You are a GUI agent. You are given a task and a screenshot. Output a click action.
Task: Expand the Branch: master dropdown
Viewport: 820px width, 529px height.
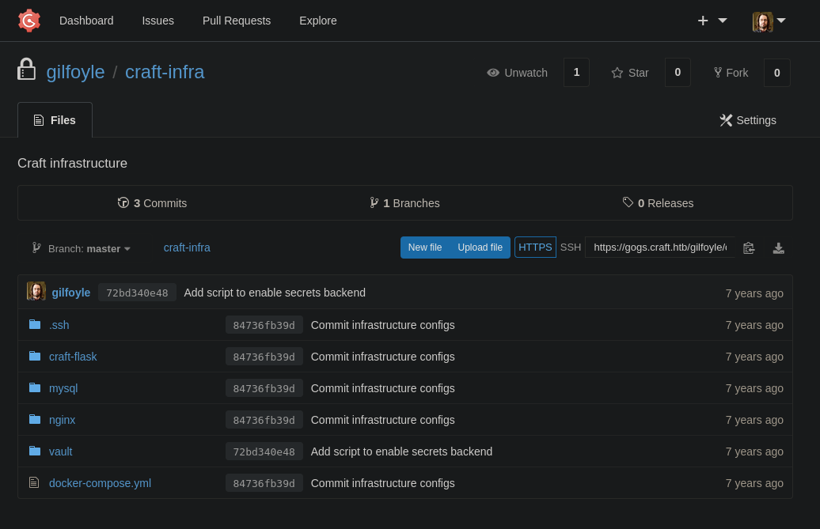coord(82,248)
